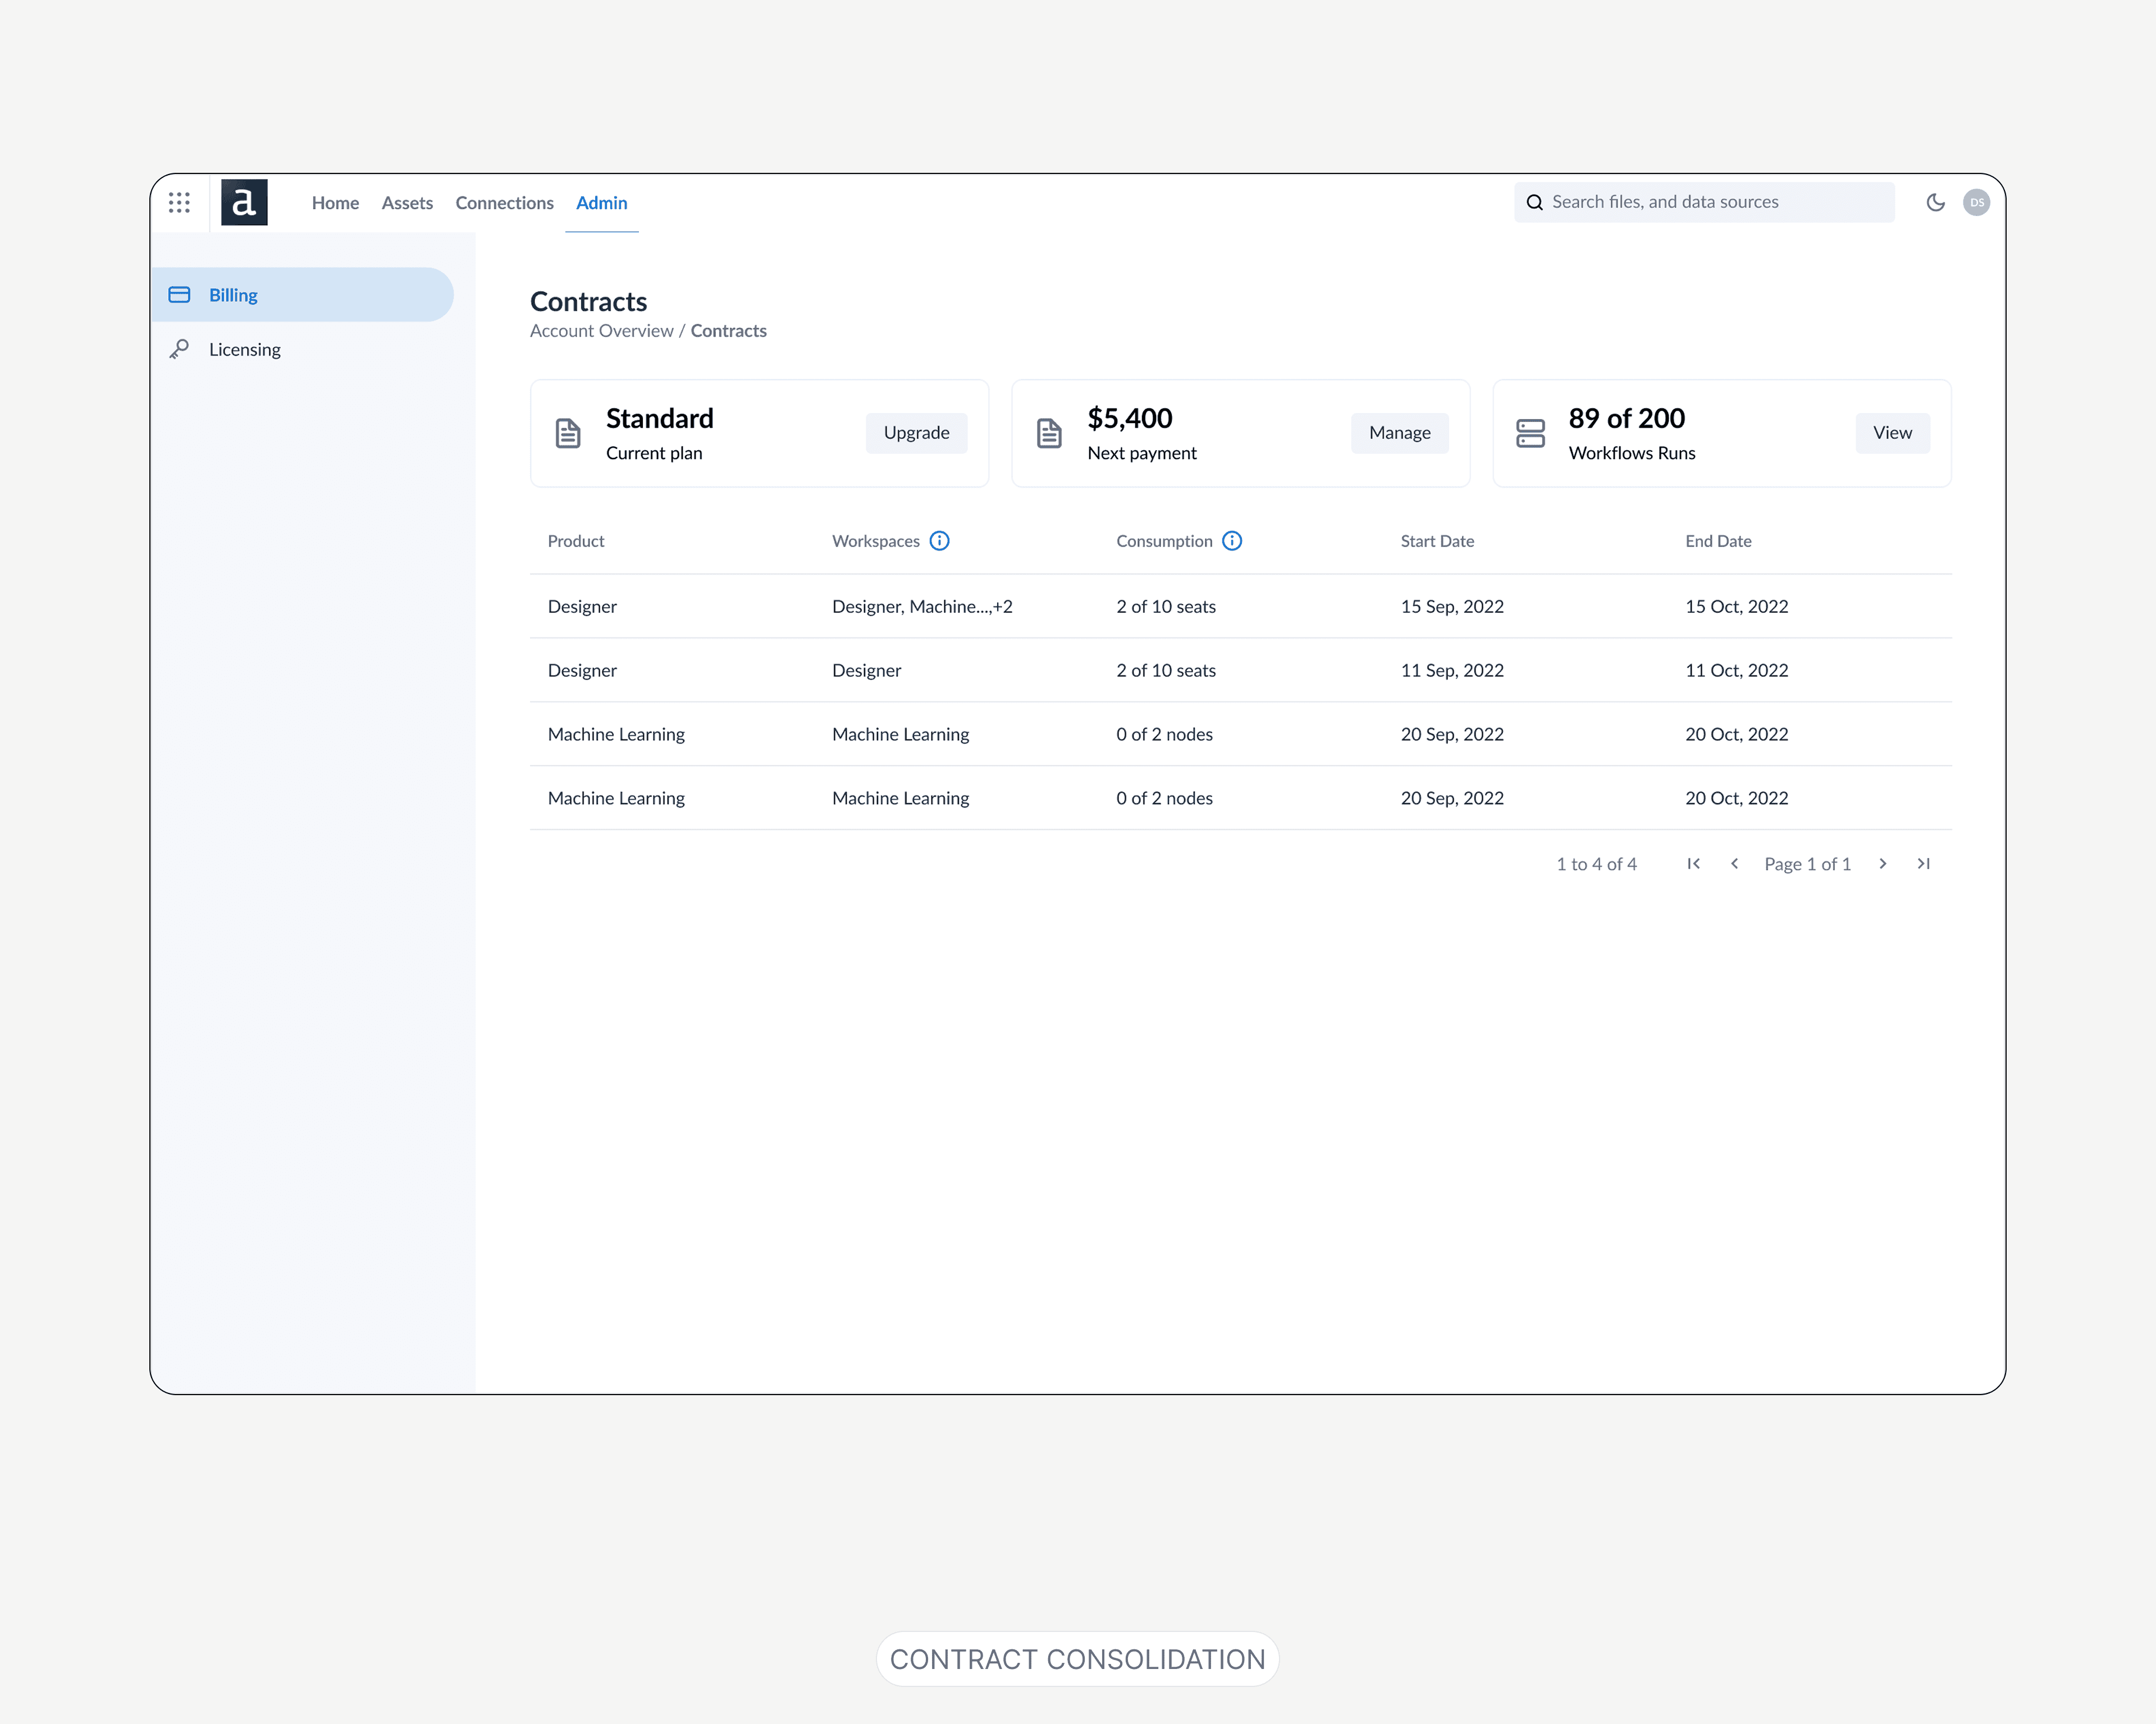Go to the next page chevron
The image size is (2156, 1724).
pyautogui.click(x=1883, y=864)
